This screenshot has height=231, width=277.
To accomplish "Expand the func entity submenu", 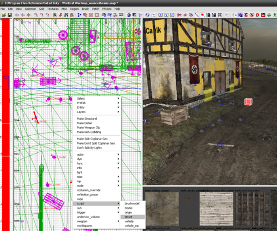I will [x=97, y=163].
